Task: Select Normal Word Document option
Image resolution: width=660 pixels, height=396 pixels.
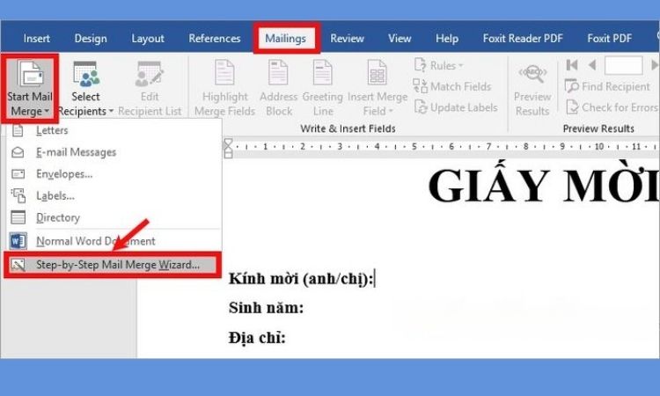Action: coord(114,241)
